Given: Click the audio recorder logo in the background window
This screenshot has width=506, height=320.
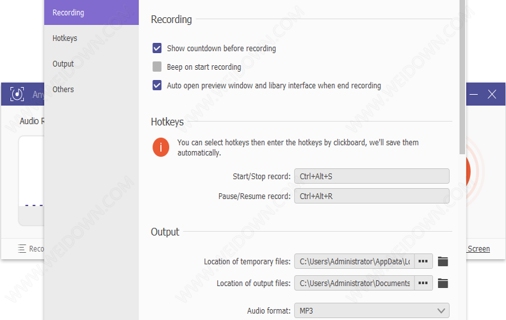Looking at the screenshot, I should click(x=17, y=94).
